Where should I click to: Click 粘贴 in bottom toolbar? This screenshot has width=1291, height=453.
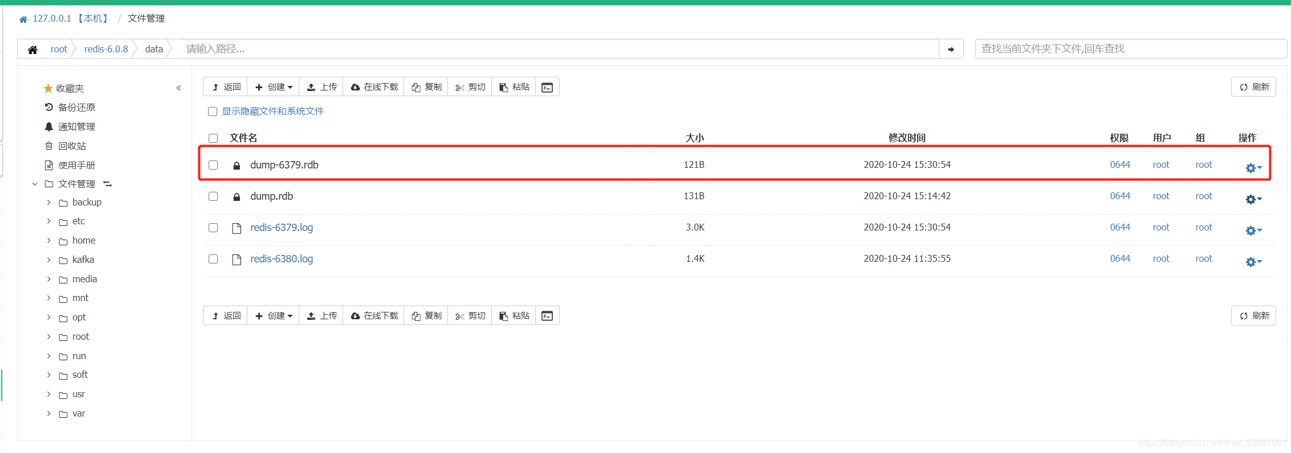[x=514, y=316]
